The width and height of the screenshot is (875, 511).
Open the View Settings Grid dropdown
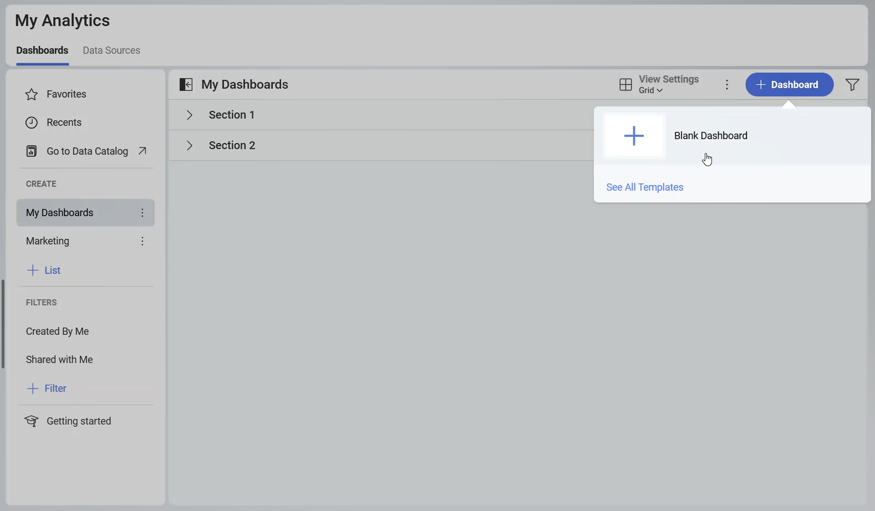[x=651, y=90]
